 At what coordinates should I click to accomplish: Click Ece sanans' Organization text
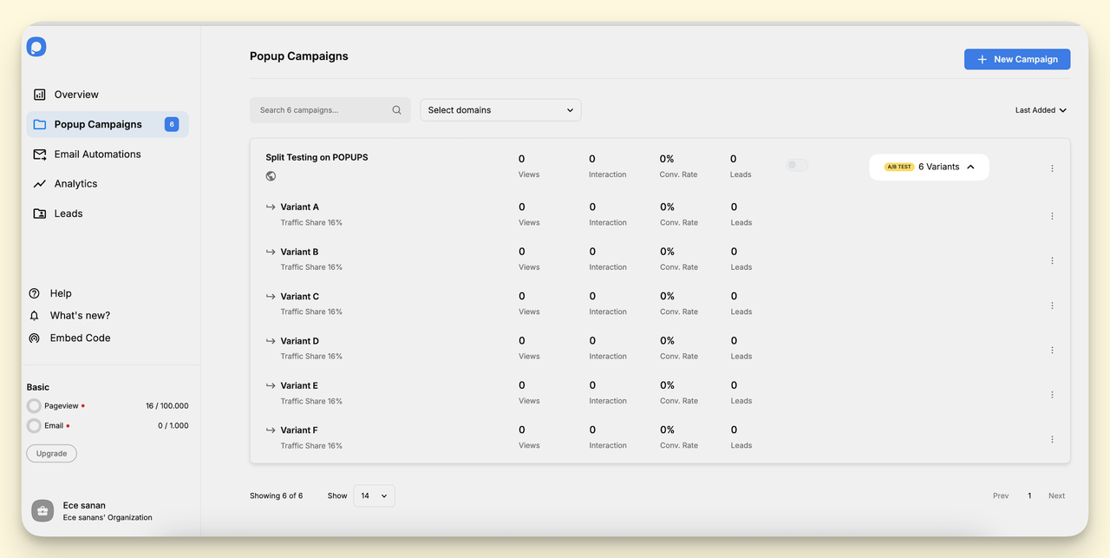pos(108,518)
